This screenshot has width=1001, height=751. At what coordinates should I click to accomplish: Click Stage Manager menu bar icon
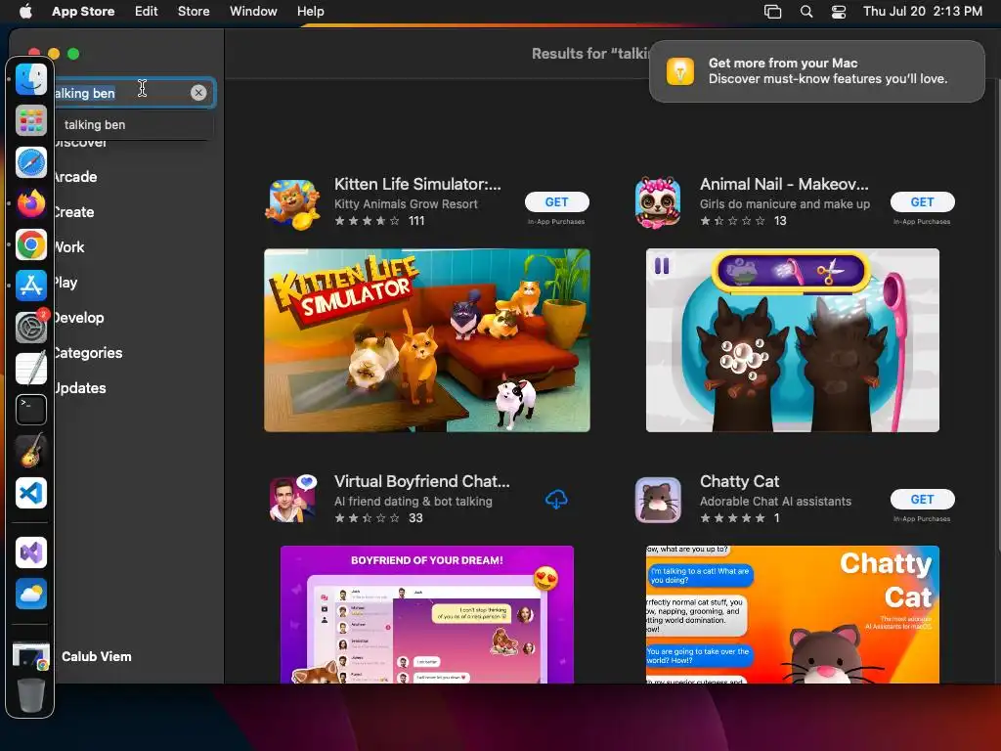coord(772,12)
